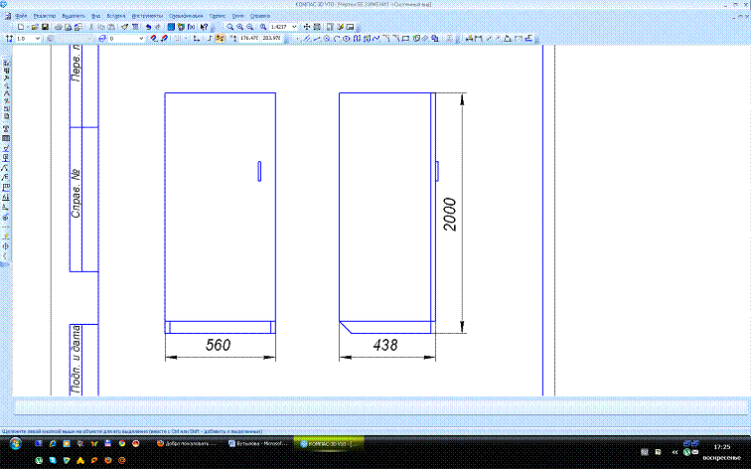Create a new document with the New icon
The width and height of the screenshot is (751, 469).
[x=21, y=26]
